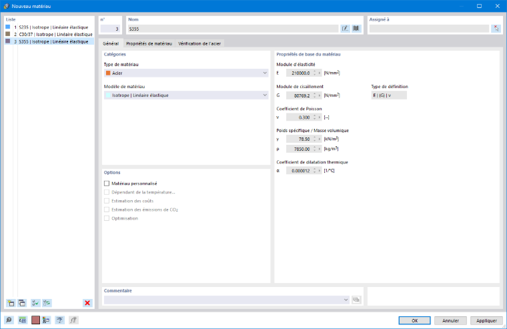Click the specific weight value 78.50
Image resolution: width=507 pixels, height=329 pixels.
[x=299, y=139]
